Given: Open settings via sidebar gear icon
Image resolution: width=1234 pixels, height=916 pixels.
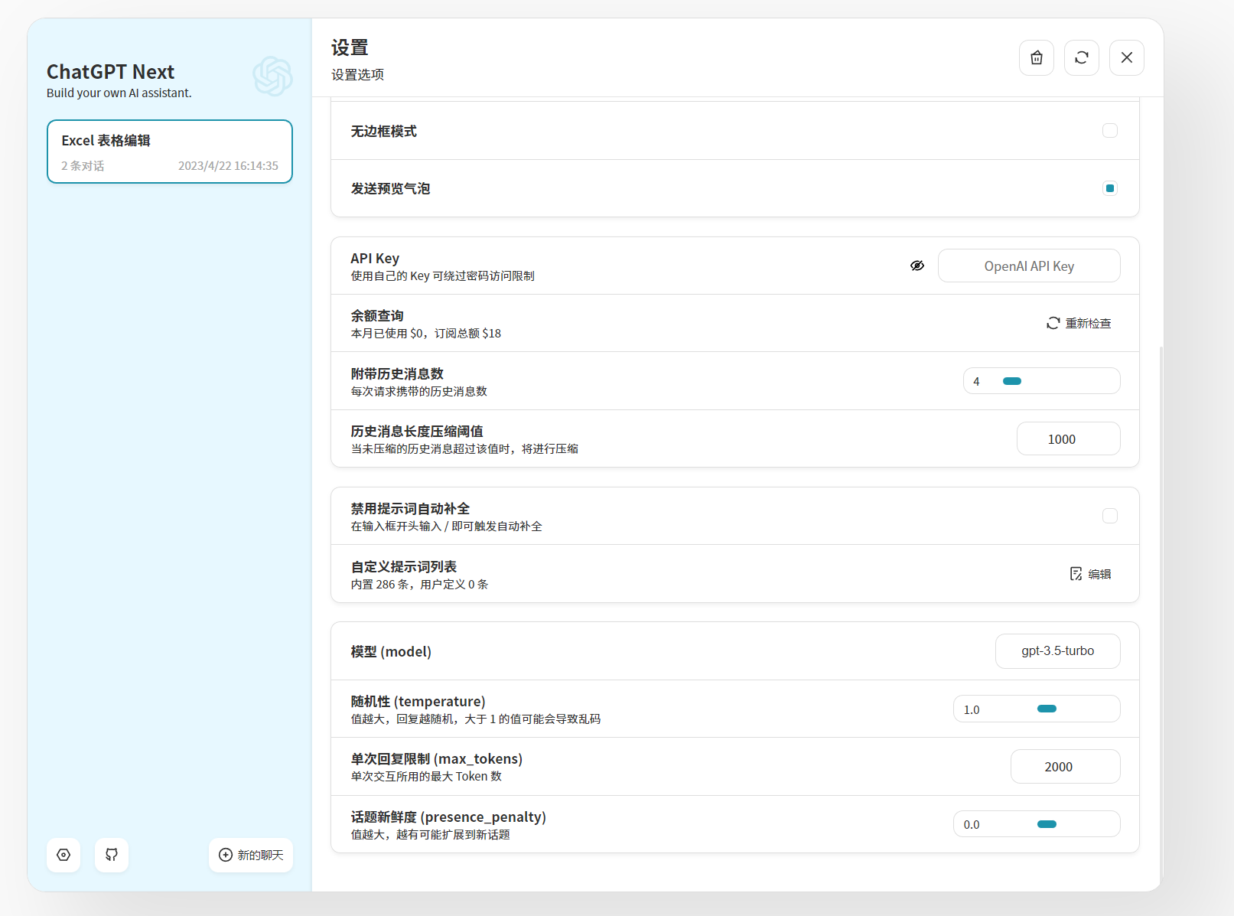Looking at the screenshot, I should [x=63, y=855].
